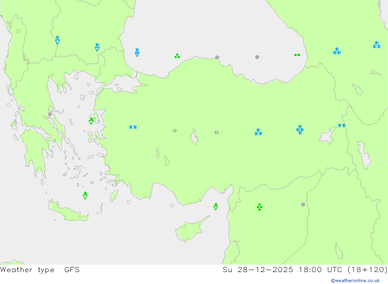
Task: Click the grey dot over central Greece
Action: [50, 114]
